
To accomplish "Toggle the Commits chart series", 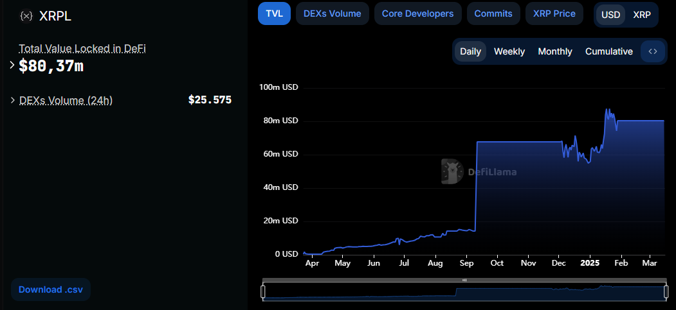I will pos(493,13).
